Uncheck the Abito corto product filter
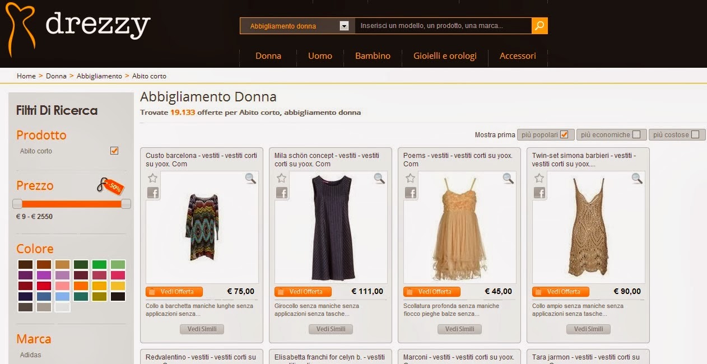707x364 pixels. click(114, 151)
